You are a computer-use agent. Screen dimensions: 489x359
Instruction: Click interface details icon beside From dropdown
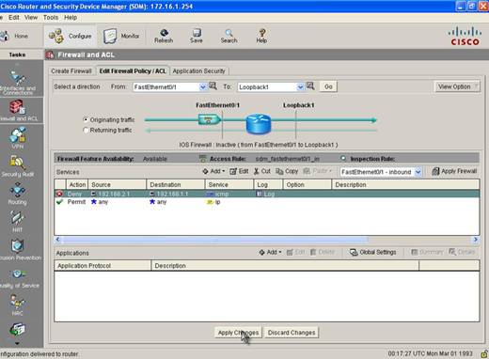[x=213, y=86]
